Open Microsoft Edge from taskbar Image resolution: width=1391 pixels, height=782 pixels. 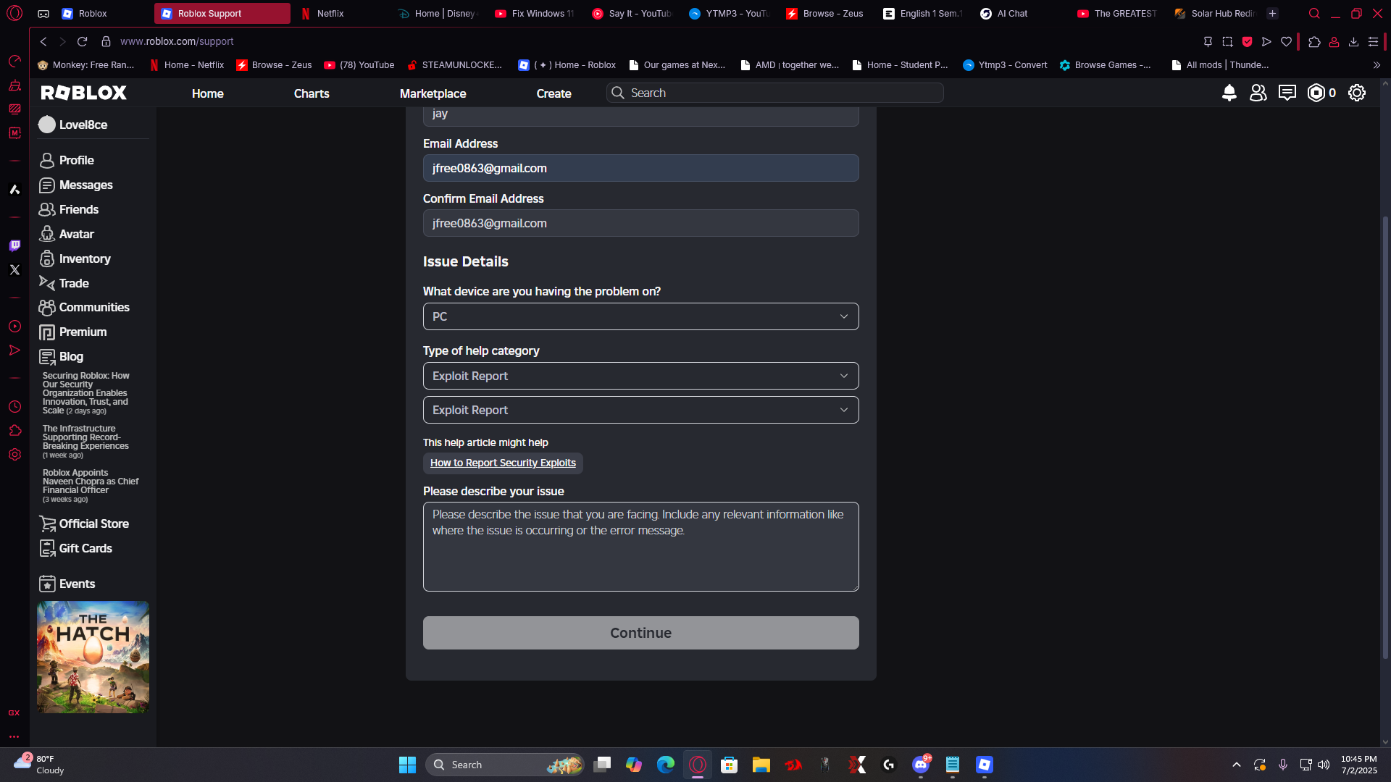666,765
